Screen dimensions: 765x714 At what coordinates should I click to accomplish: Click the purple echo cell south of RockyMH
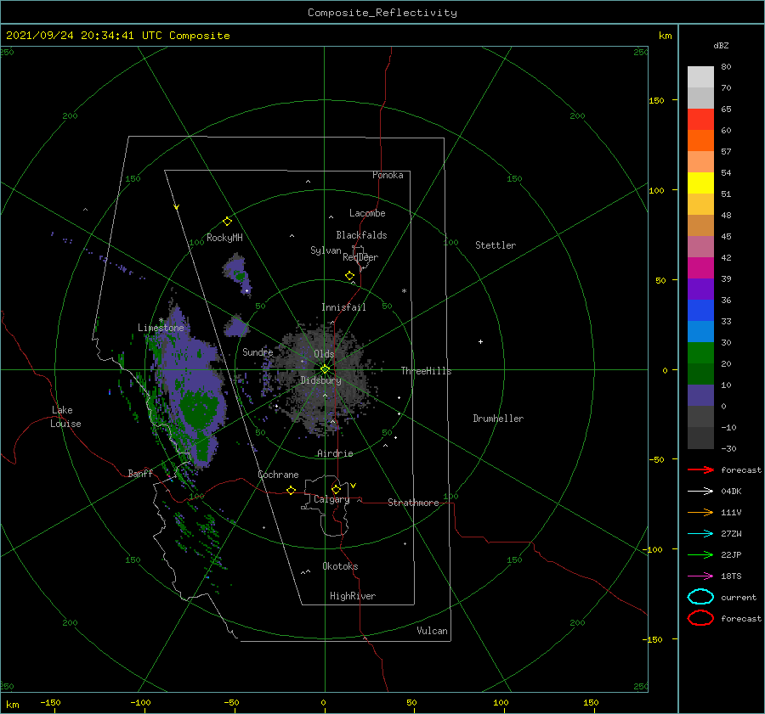coord(238,274)
